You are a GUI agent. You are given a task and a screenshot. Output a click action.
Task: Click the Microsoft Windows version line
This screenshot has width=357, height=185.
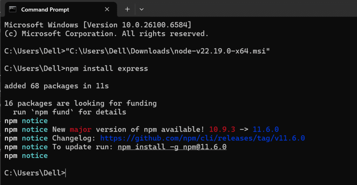(98, 25)
